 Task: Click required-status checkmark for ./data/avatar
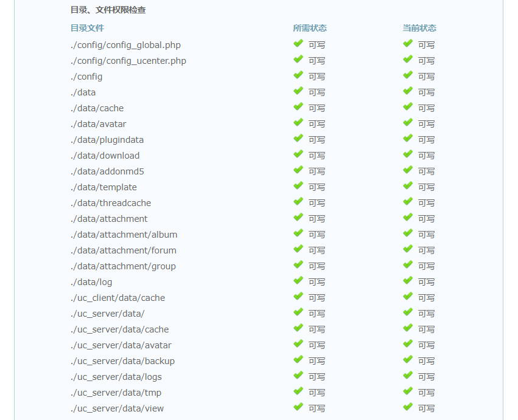[x=298, y=123]
